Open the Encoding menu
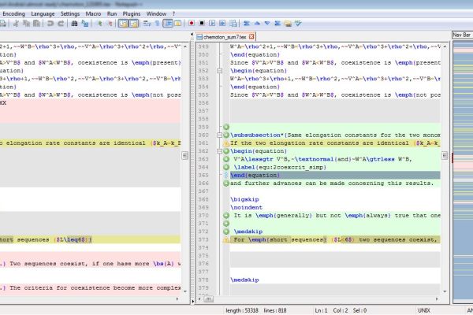This screenshot has width=473, height=315. 13,13
